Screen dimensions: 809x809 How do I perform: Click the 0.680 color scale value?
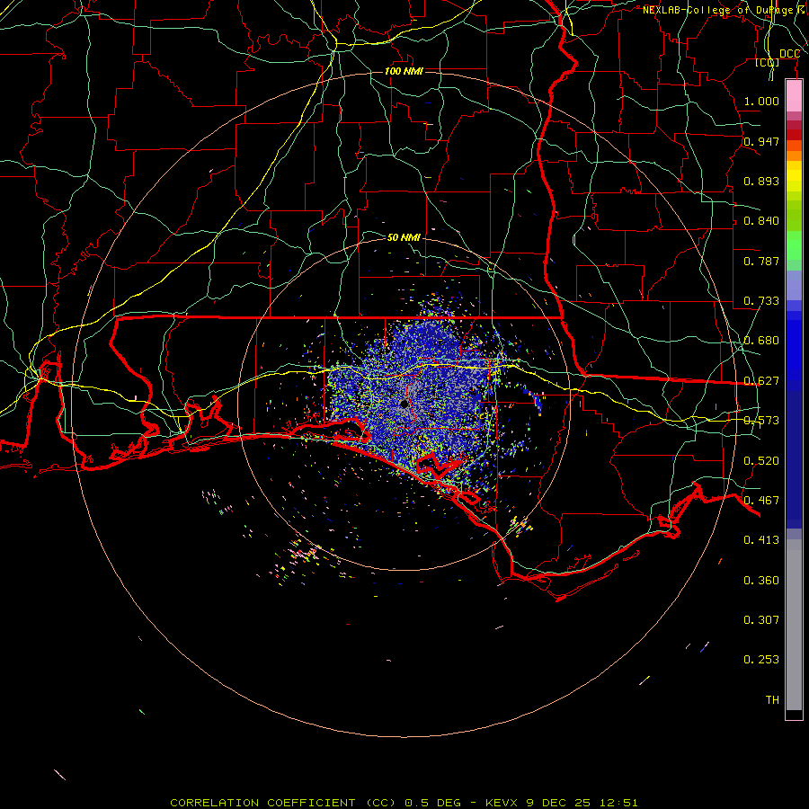pyautogui.click(x=761, y=341)
